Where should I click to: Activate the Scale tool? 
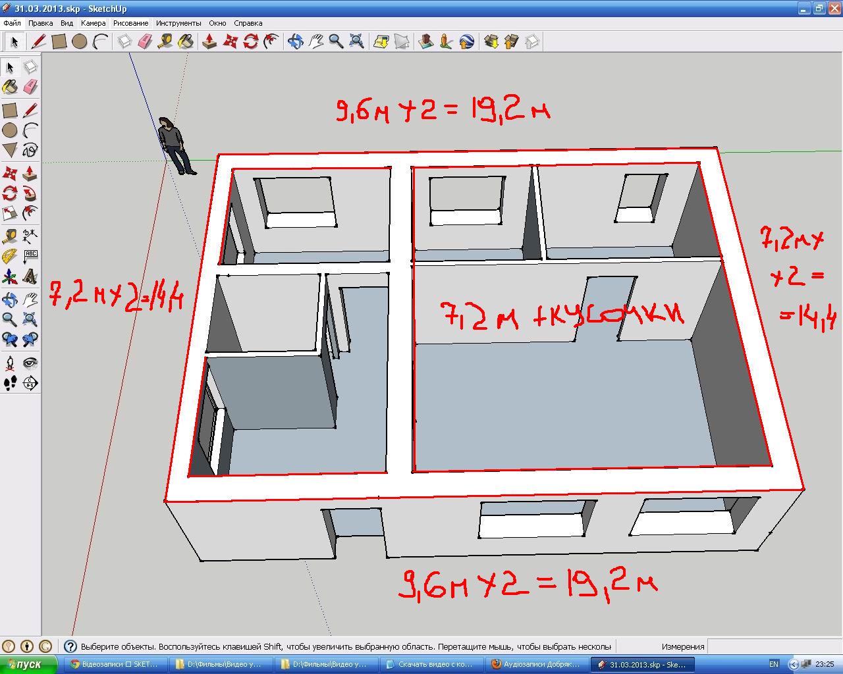[x=10, y=213]
